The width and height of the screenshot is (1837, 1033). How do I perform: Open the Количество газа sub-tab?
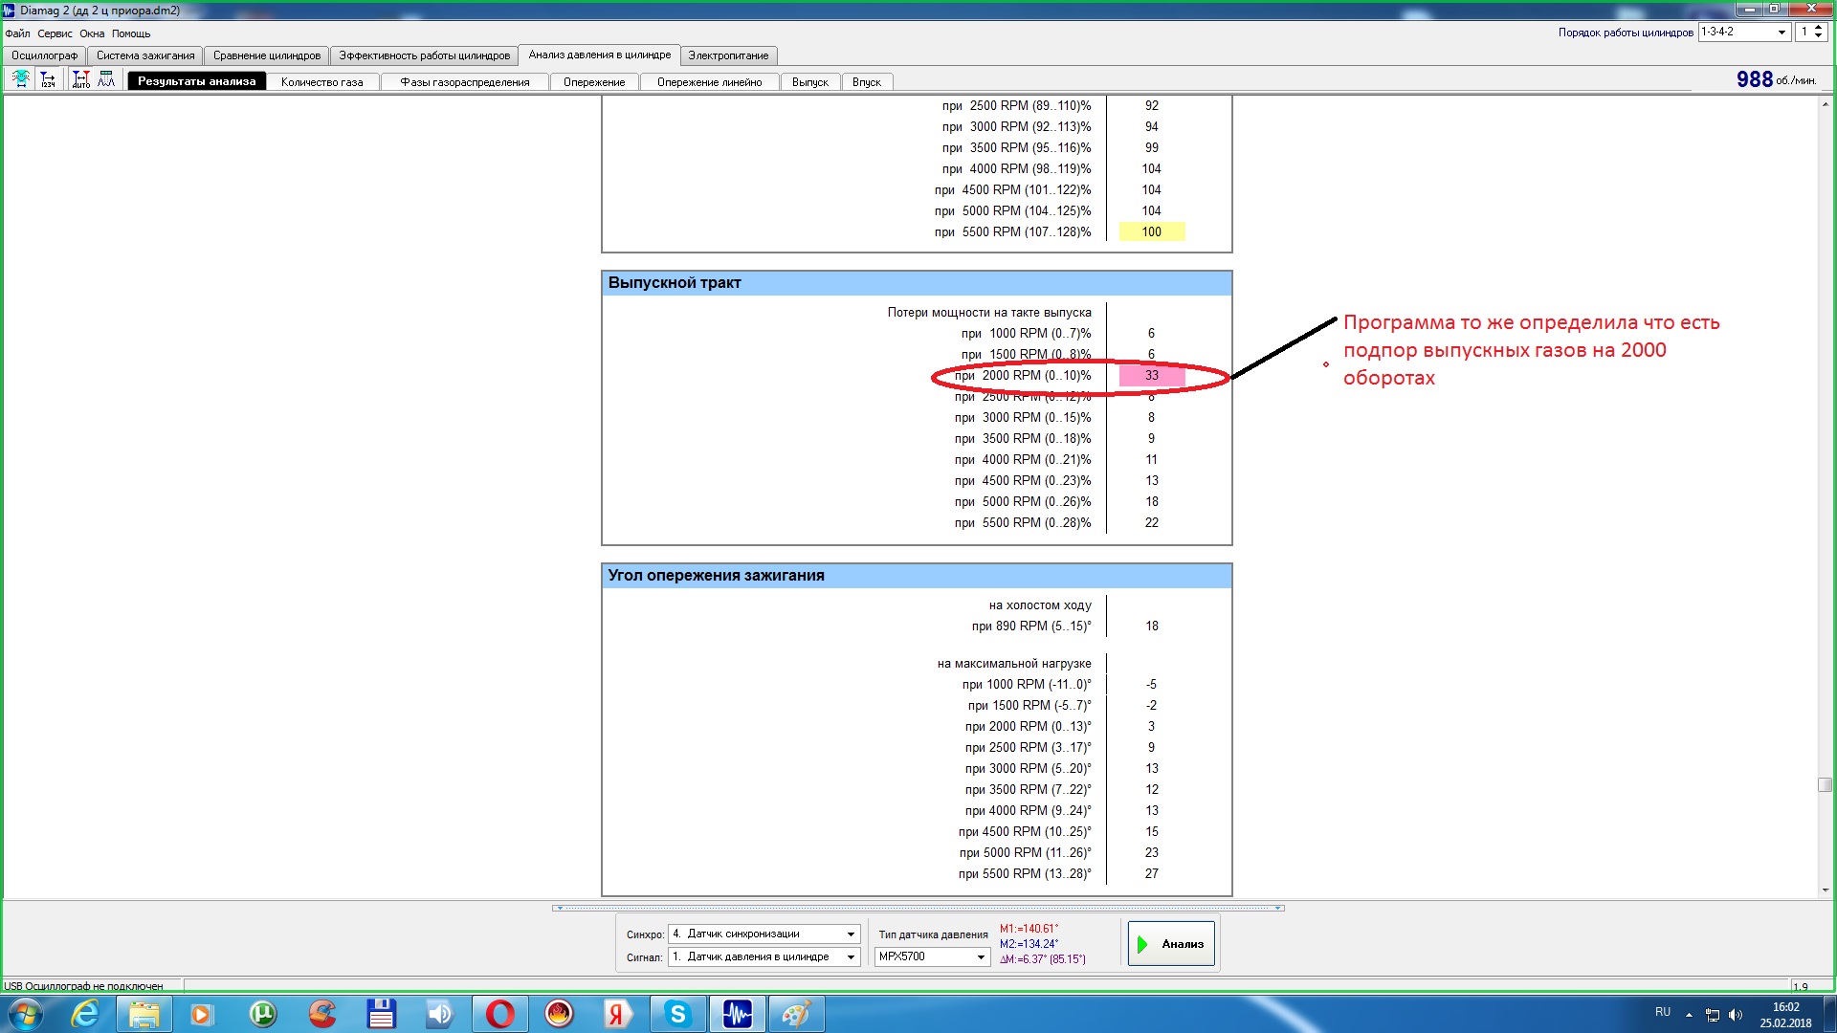pyautogui.click(x=322, y=82)
